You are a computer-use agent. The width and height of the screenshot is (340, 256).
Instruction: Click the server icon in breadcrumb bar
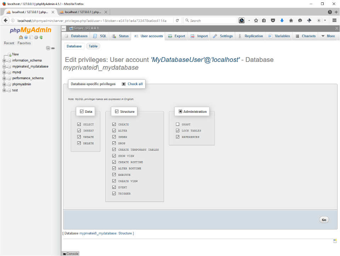71,28
